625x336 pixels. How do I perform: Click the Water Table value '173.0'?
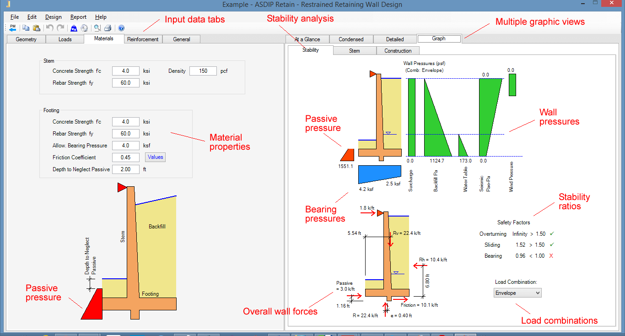click(465, 161)
